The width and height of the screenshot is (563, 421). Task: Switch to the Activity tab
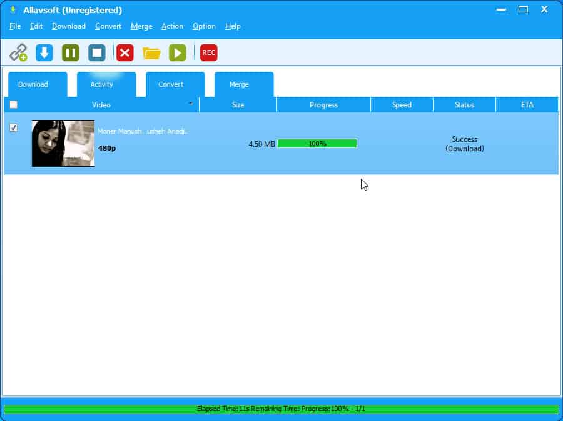click(x=106, y=84)
